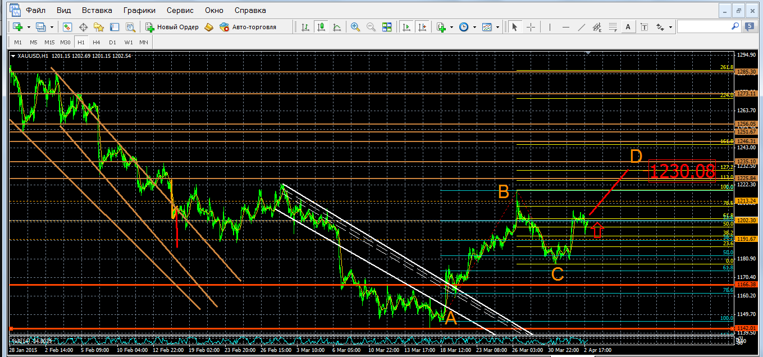Select the Vertical Line tool

click(x=550, y=27)
